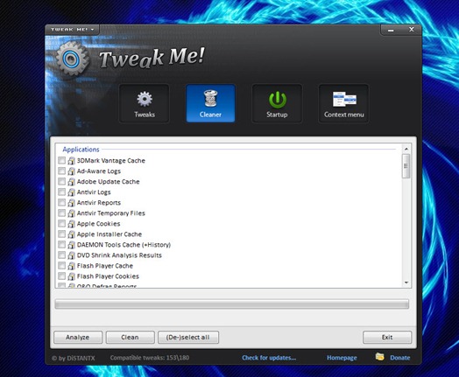Screen dimensions: 459x377
Task: Open the Check for updates link
Action: coord(269,358)
